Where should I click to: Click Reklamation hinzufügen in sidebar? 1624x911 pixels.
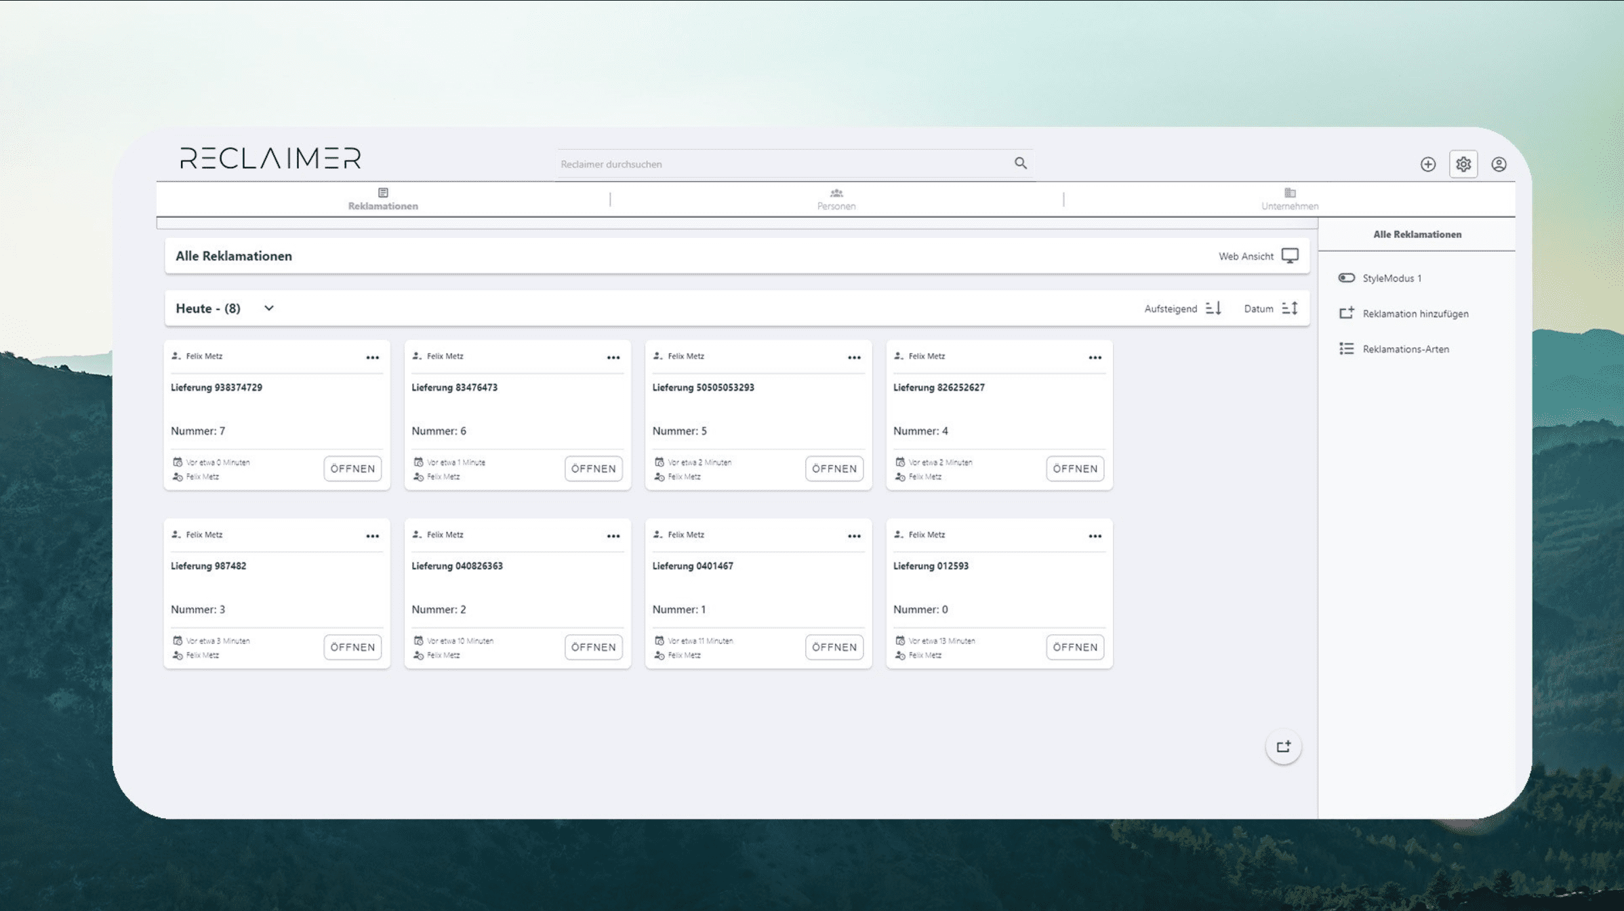[x=1415, y=314]
